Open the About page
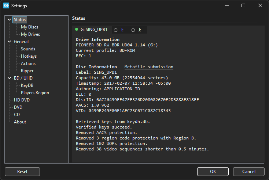269x180 pixels. pos(20,122)
